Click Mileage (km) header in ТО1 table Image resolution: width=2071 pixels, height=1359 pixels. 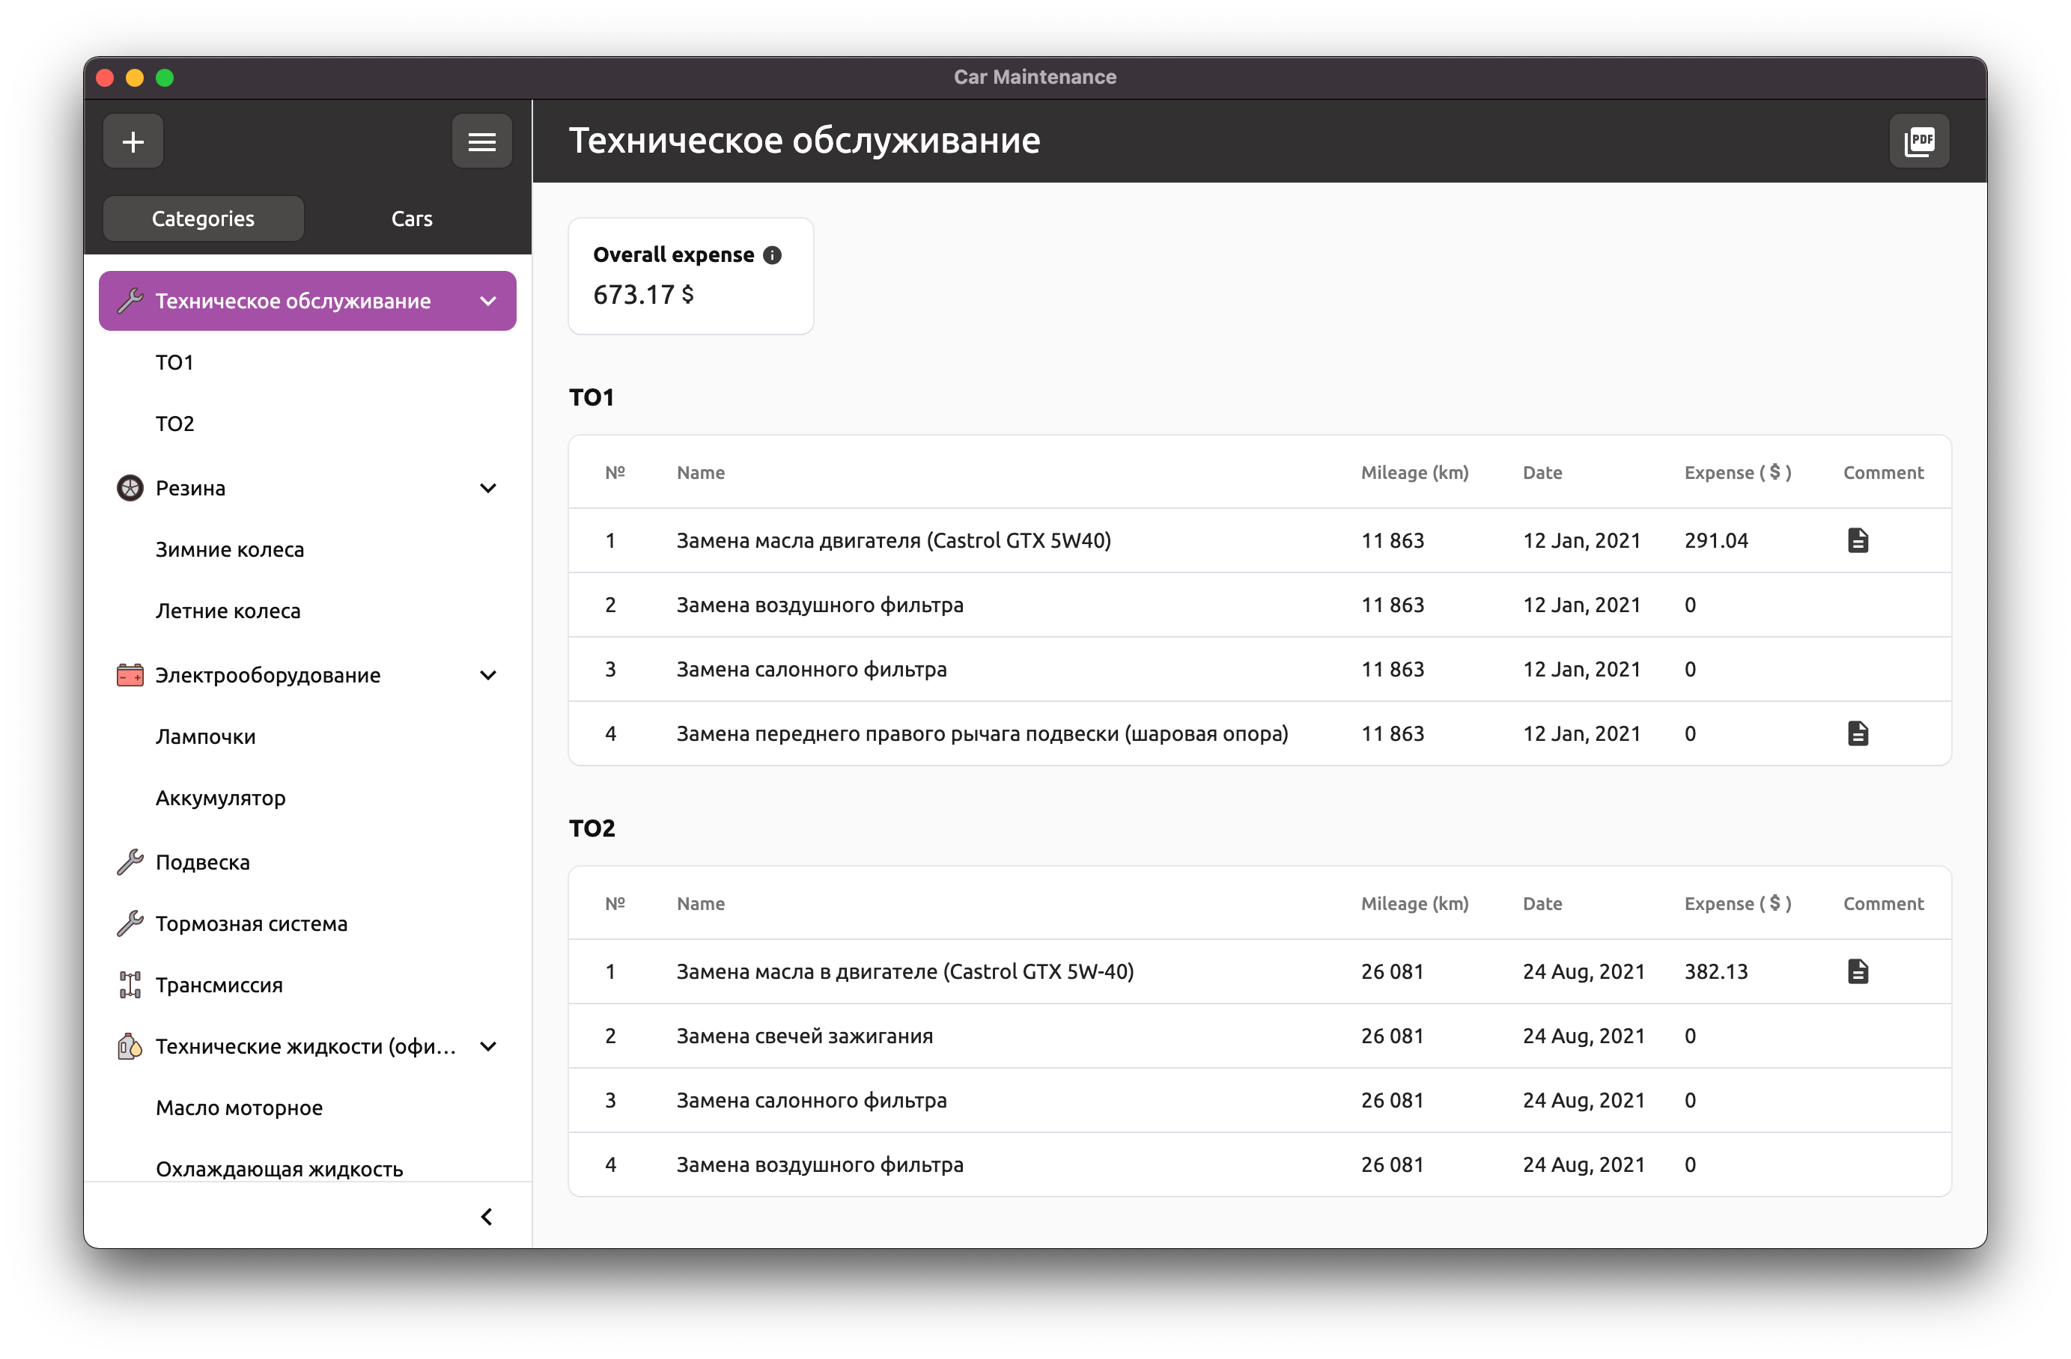[x=1415, y=472]
